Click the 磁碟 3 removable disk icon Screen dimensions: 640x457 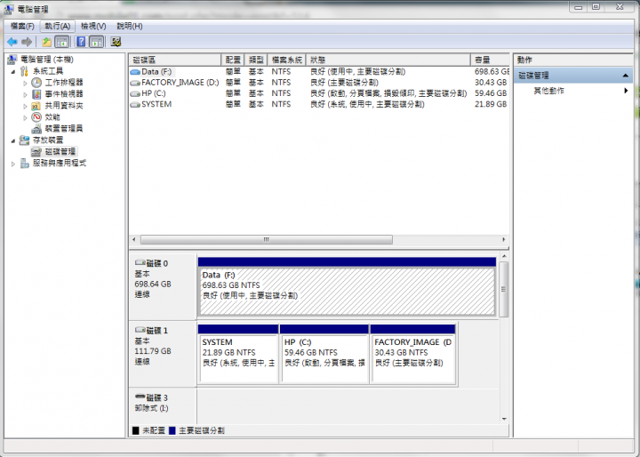140,397
